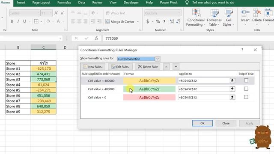Click the New Rule button
This screenshot has width=274, height=154.
coord(93,67)
